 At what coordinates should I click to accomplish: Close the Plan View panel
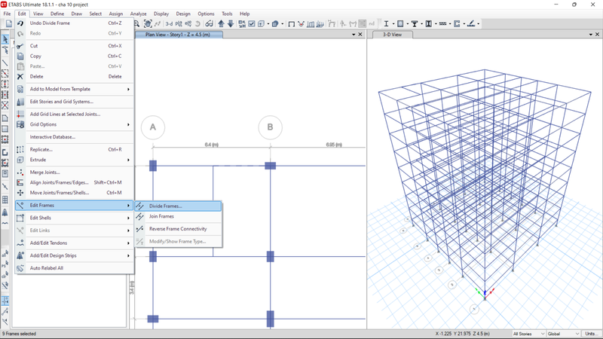pyautogui.click(x=360, y=35)
